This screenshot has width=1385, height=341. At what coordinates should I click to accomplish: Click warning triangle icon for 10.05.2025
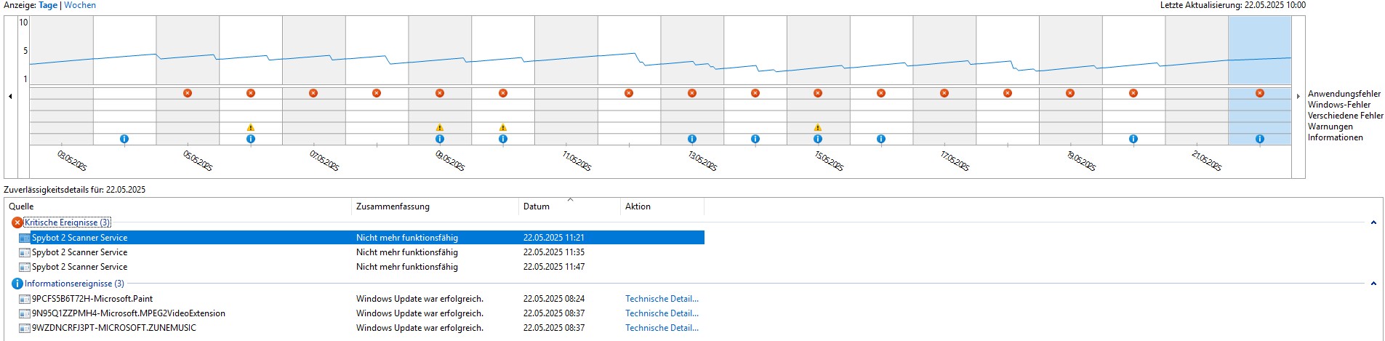point(503,127)
